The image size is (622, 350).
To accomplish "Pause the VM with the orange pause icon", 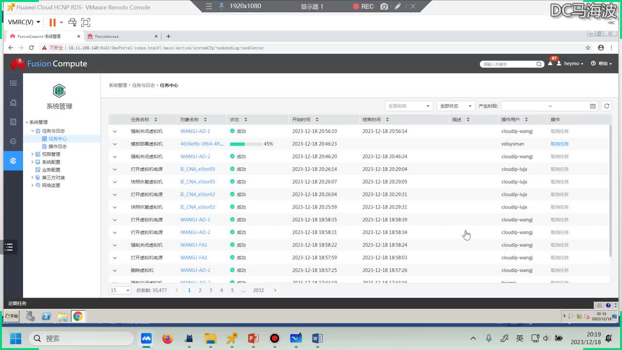I will coord(52,22).
